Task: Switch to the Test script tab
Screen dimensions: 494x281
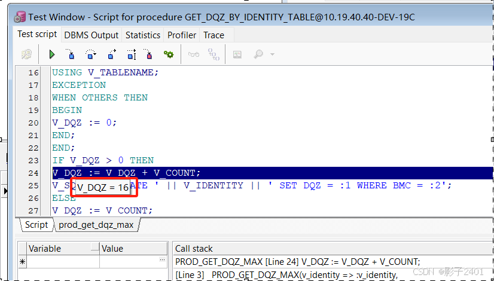Action: (37, 34)
